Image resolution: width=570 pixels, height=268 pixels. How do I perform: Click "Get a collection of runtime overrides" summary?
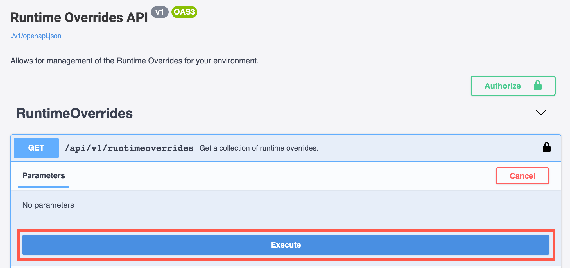click(x=259, y=148)
